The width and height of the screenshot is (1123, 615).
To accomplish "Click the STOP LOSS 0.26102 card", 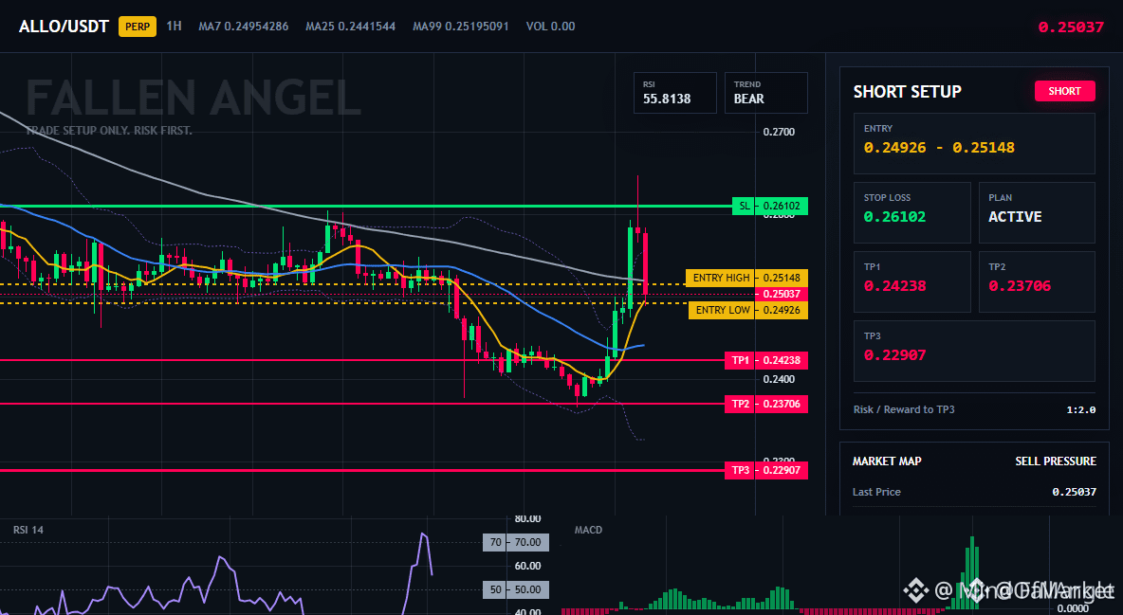I will (x=911, y=212).
